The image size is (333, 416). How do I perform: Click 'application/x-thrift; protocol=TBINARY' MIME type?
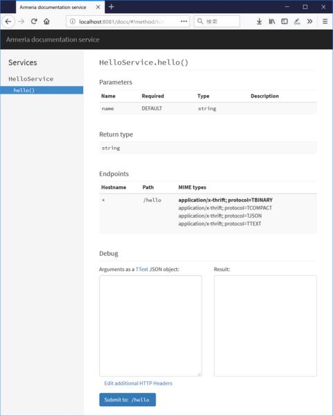(x=226, y=200)
